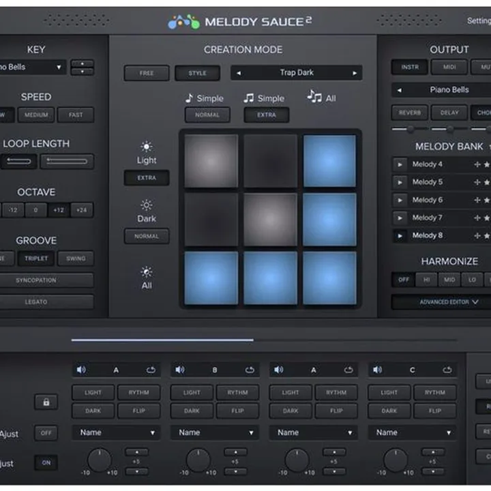The height and width of the screenshot is (491, 491).
Task: Click the center gray pad in grid
Action: click(270, 220)
